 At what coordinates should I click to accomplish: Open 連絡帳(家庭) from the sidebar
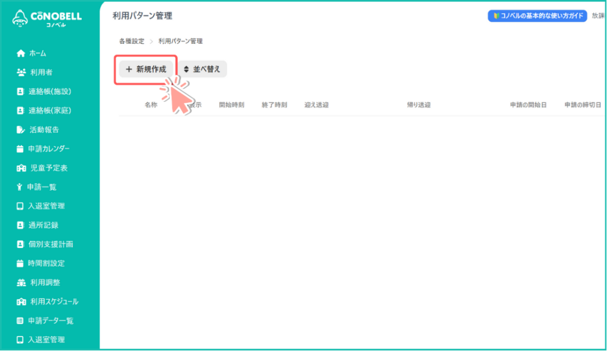tap(50, 111)
